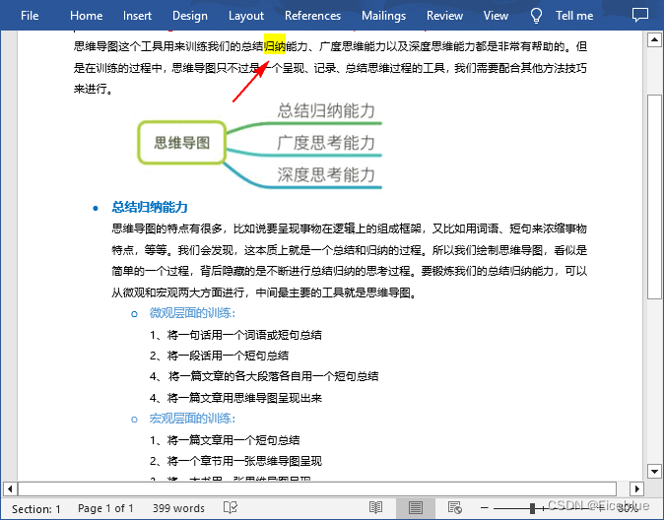Click the yellow highlighted text 归纳
This screenshot has width=664, height=520.
[275, 46]
